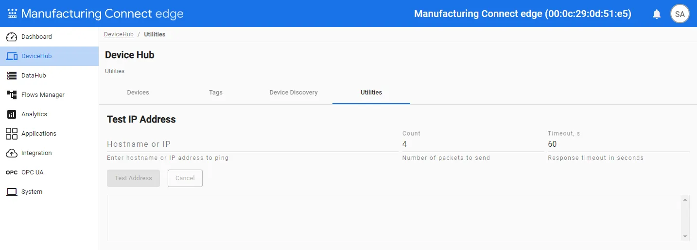Screen dimensions: 697x250
Task: Follow the DeviceHub breadcrumb link
Action: pos(119,34)
